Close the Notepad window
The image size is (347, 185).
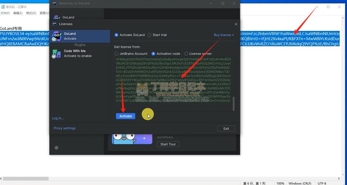(339, 7)
